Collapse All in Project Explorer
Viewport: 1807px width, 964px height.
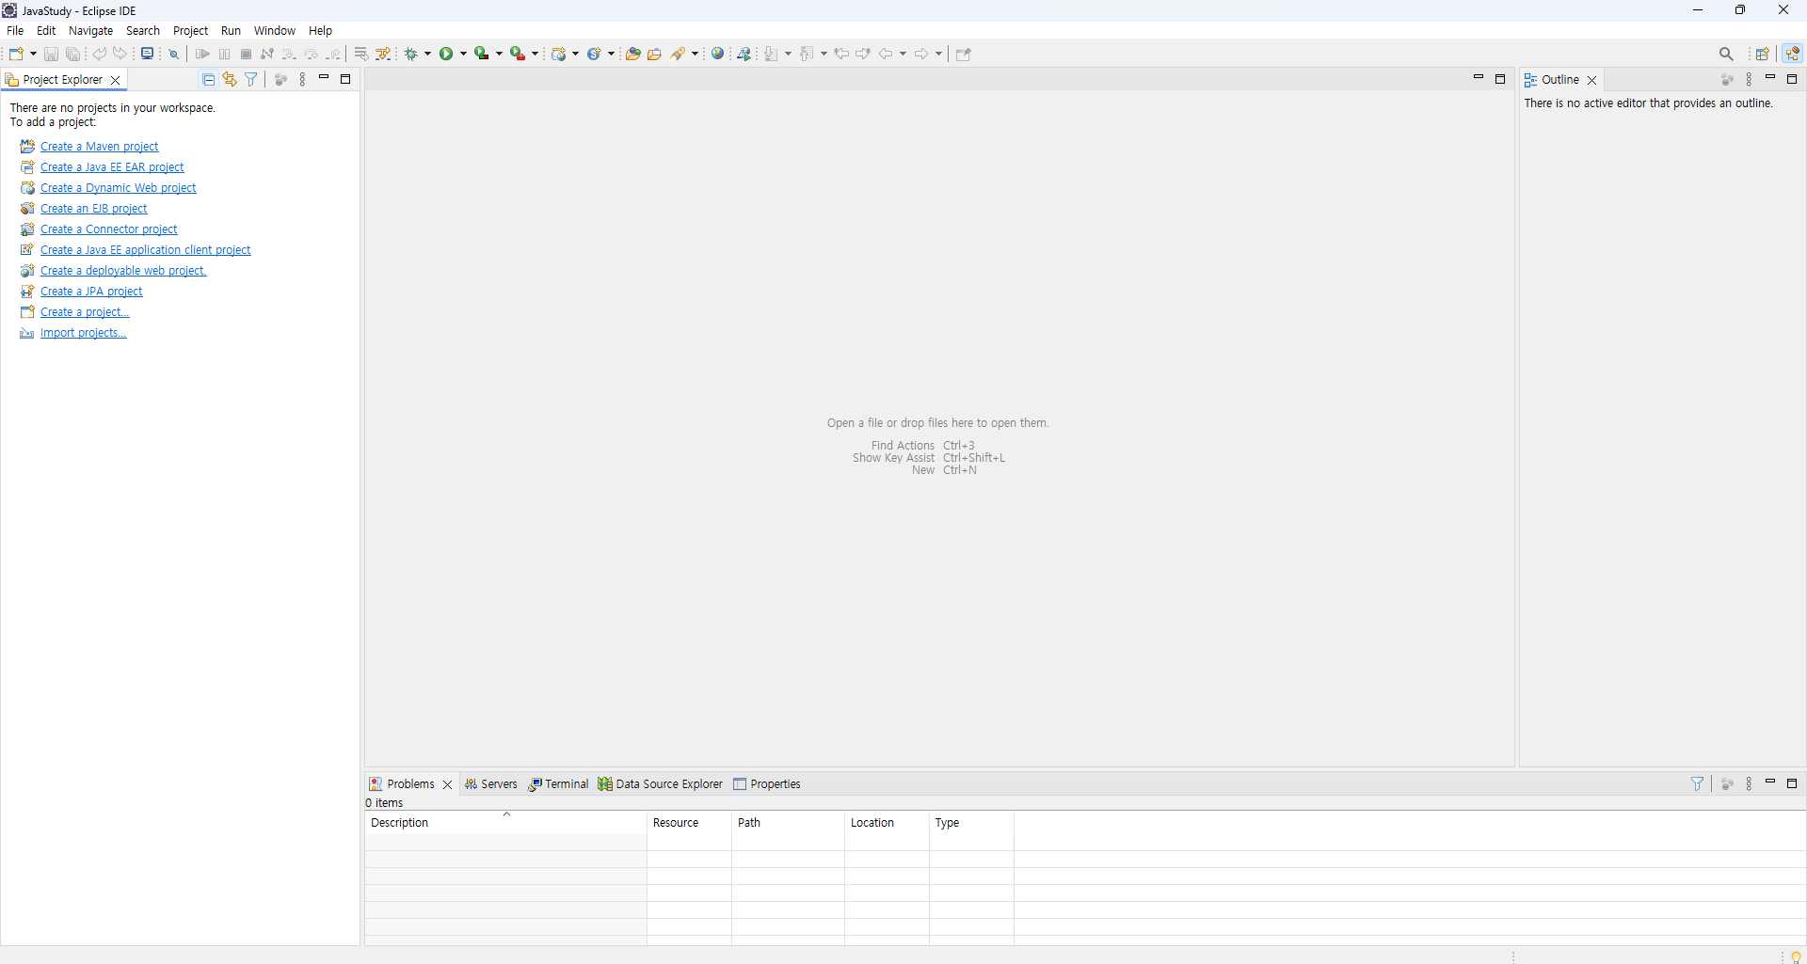[208, 79]
